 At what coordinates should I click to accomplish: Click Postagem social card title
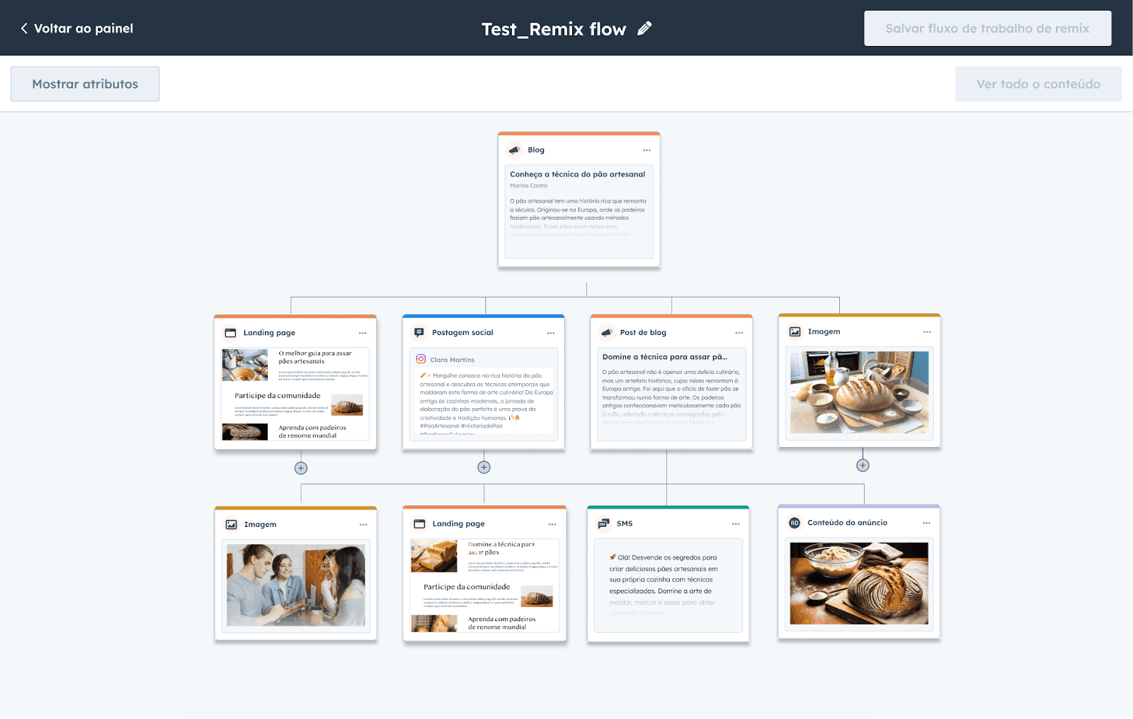click(462, 332)
